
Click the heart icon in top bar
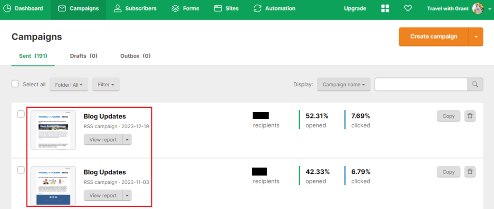pos(408,8)
